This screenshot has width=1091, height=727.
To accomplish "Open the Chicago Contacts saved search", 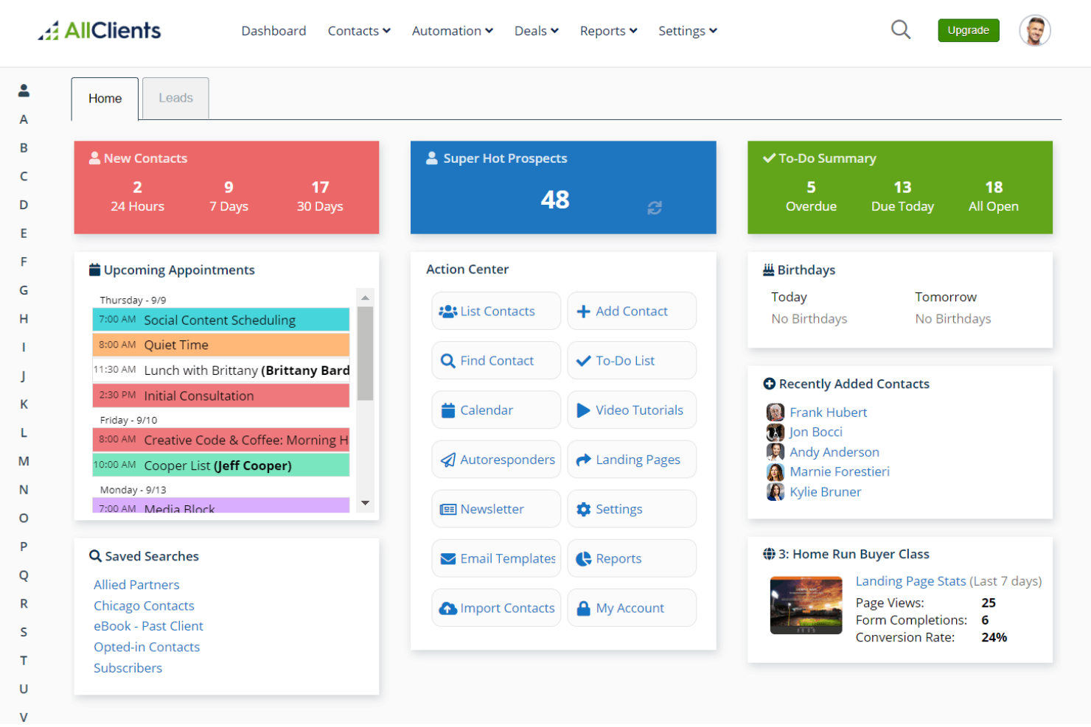I will pyautogui.click(x=144, y=605).
